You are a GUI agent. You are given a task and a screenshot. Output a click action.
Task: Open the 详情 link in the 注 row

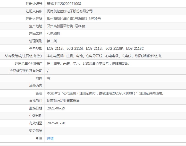pyautogui.click(x=50, y=139)
